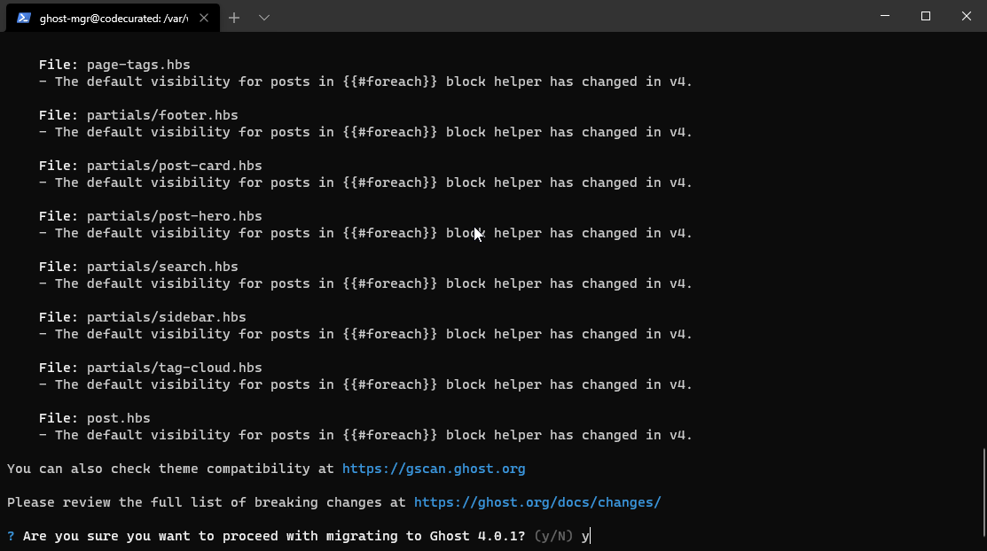Click the partials/search.hbs file name
The height and width of the screenshot is (551, 987).
[162, 267]
